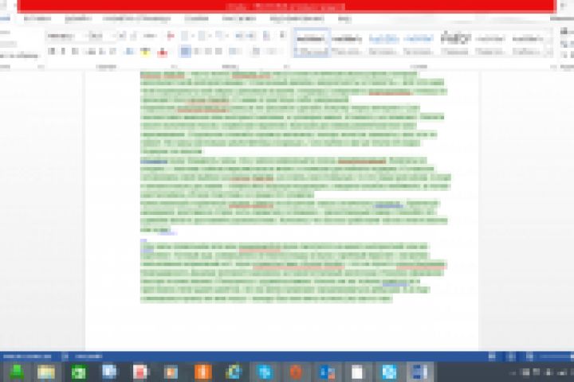
Task: Click the Clear All Formatting eraser icon
Action: [171, 36]
